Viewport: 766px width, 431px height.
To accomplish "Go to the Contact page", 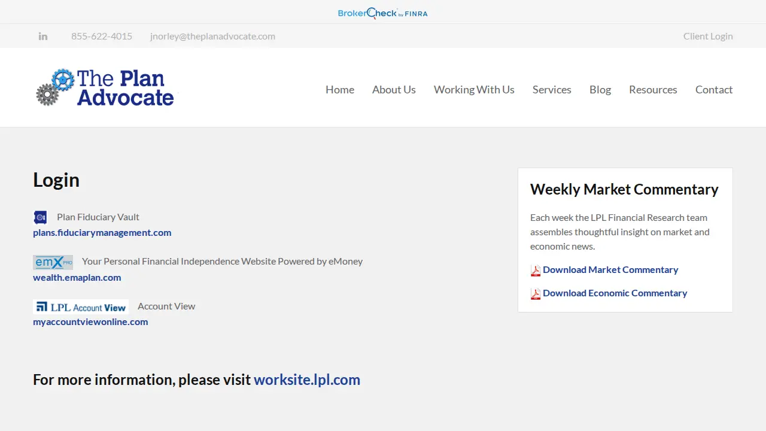I will [x=714, y=89].
